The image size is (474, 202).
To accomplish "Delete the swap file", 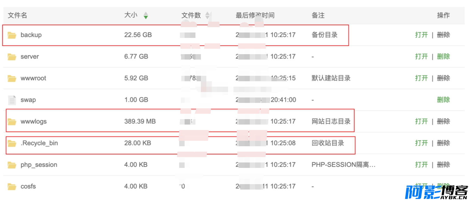I will pyautogui.click(x=443, y=100).
